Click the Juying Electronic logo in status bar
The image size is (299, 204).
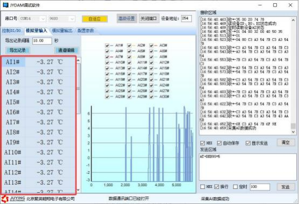coord(13,199)
